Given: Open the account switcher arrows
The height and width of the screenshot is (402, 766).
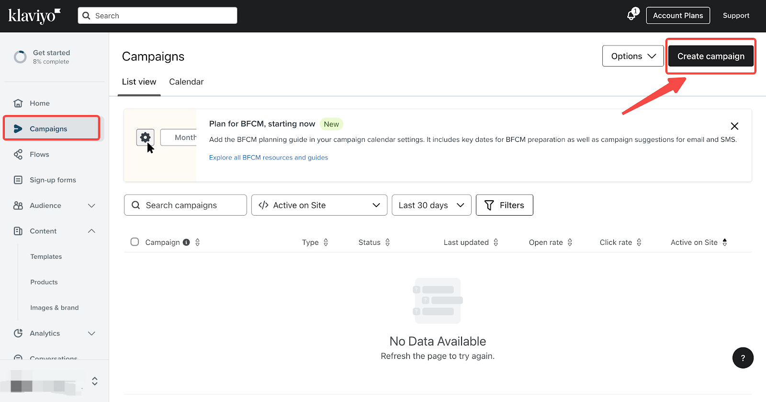Looking at the screenshot, I should (95, 381).
